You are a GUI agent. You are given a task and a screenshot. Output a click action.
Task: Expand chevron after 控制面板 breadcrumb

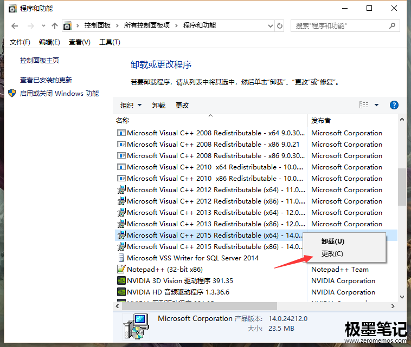(117, 25)
